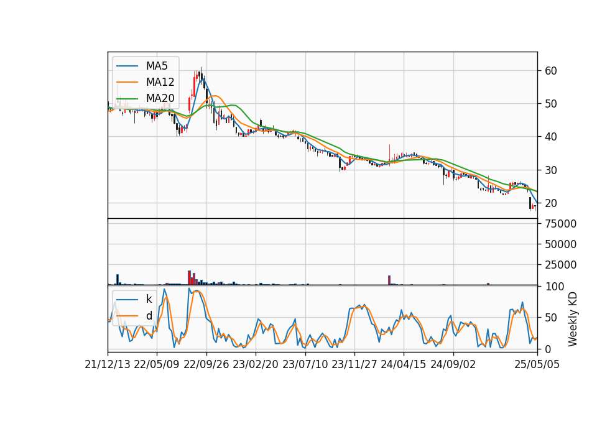
Task: Click the volume axis label 50000
Action: (x=560, y=244)
